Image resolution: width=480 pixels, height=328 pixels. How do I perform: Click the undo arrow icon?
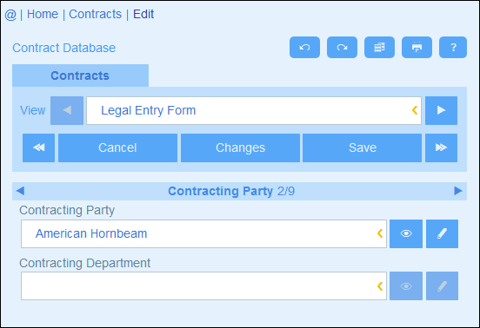tap(304, 48)
